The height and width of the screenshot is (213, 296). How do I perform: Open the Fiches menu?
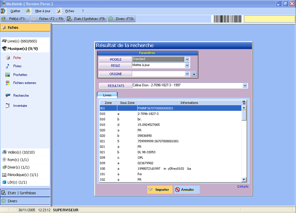(x=70, y=11)
